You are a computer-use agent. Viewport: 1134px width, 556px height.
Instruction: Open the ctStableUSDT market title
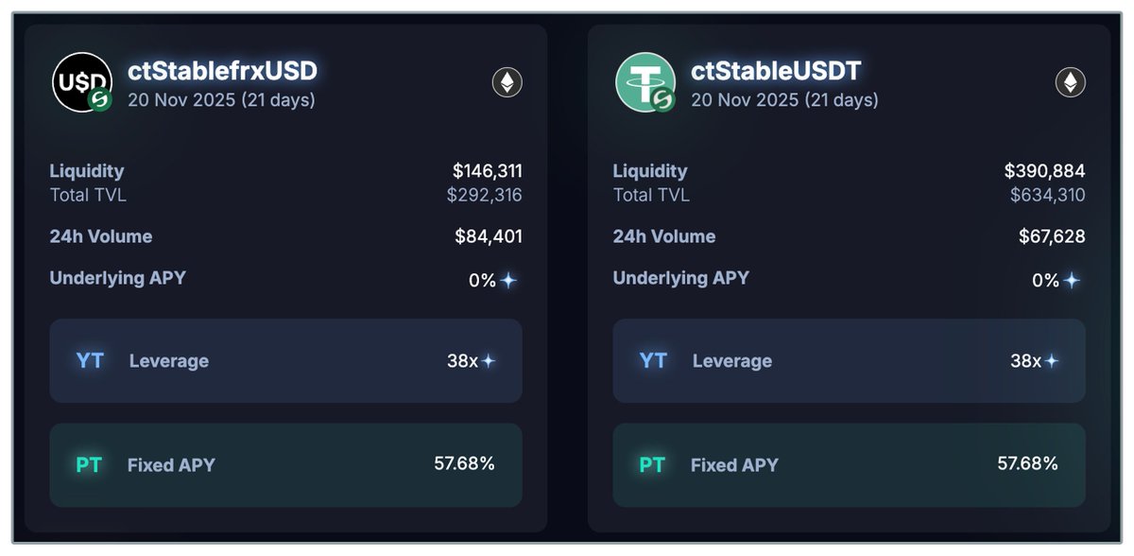tap(778, 71)
